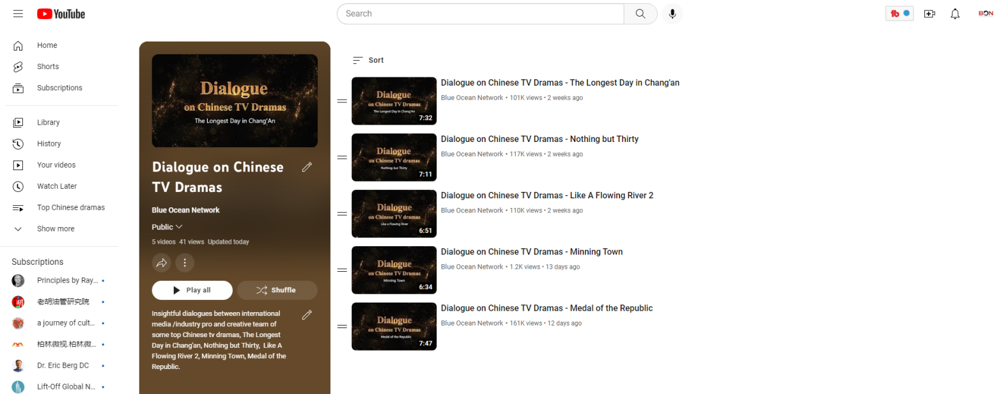Open the Sort dropdown for playlist videos

pos(368,60)
